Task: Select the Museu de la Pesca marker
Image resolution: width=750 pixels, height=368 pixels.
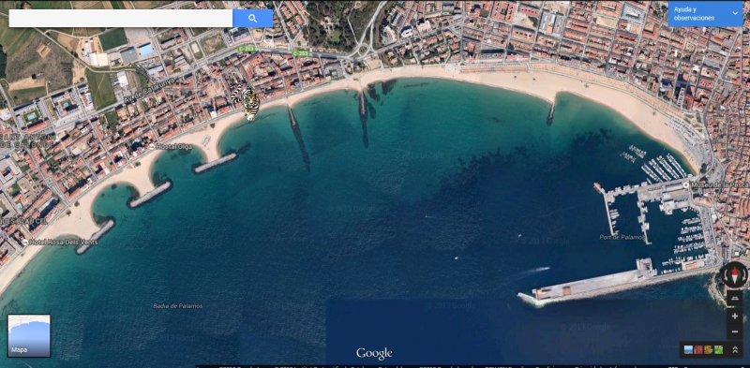Action: coord(686,184)
